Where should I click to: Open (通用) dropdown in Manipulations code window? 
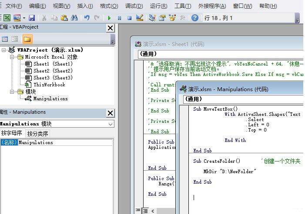click(243, 99)
